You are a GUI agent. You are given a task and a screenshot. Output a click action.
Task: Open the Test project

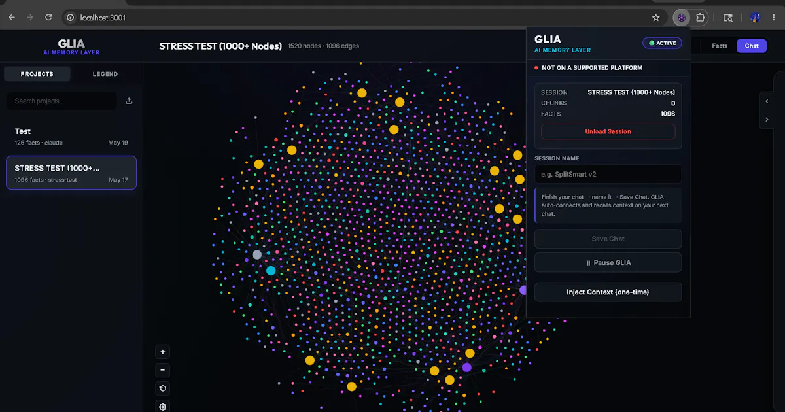click(x=71, y=136)
